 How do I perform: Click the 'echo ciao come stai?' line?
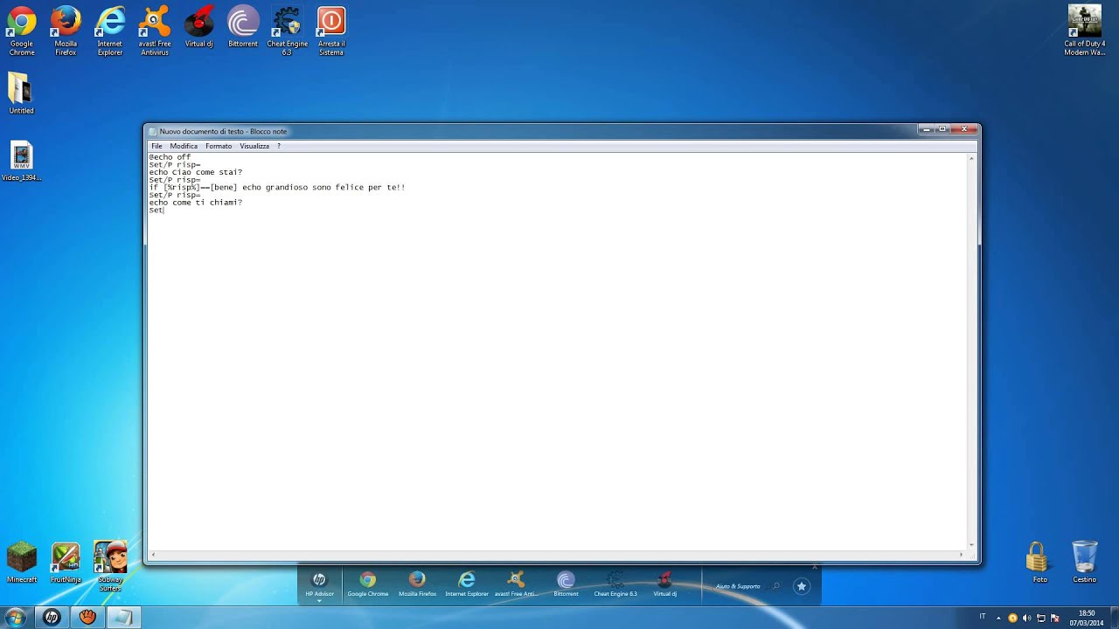pos(195,172)
